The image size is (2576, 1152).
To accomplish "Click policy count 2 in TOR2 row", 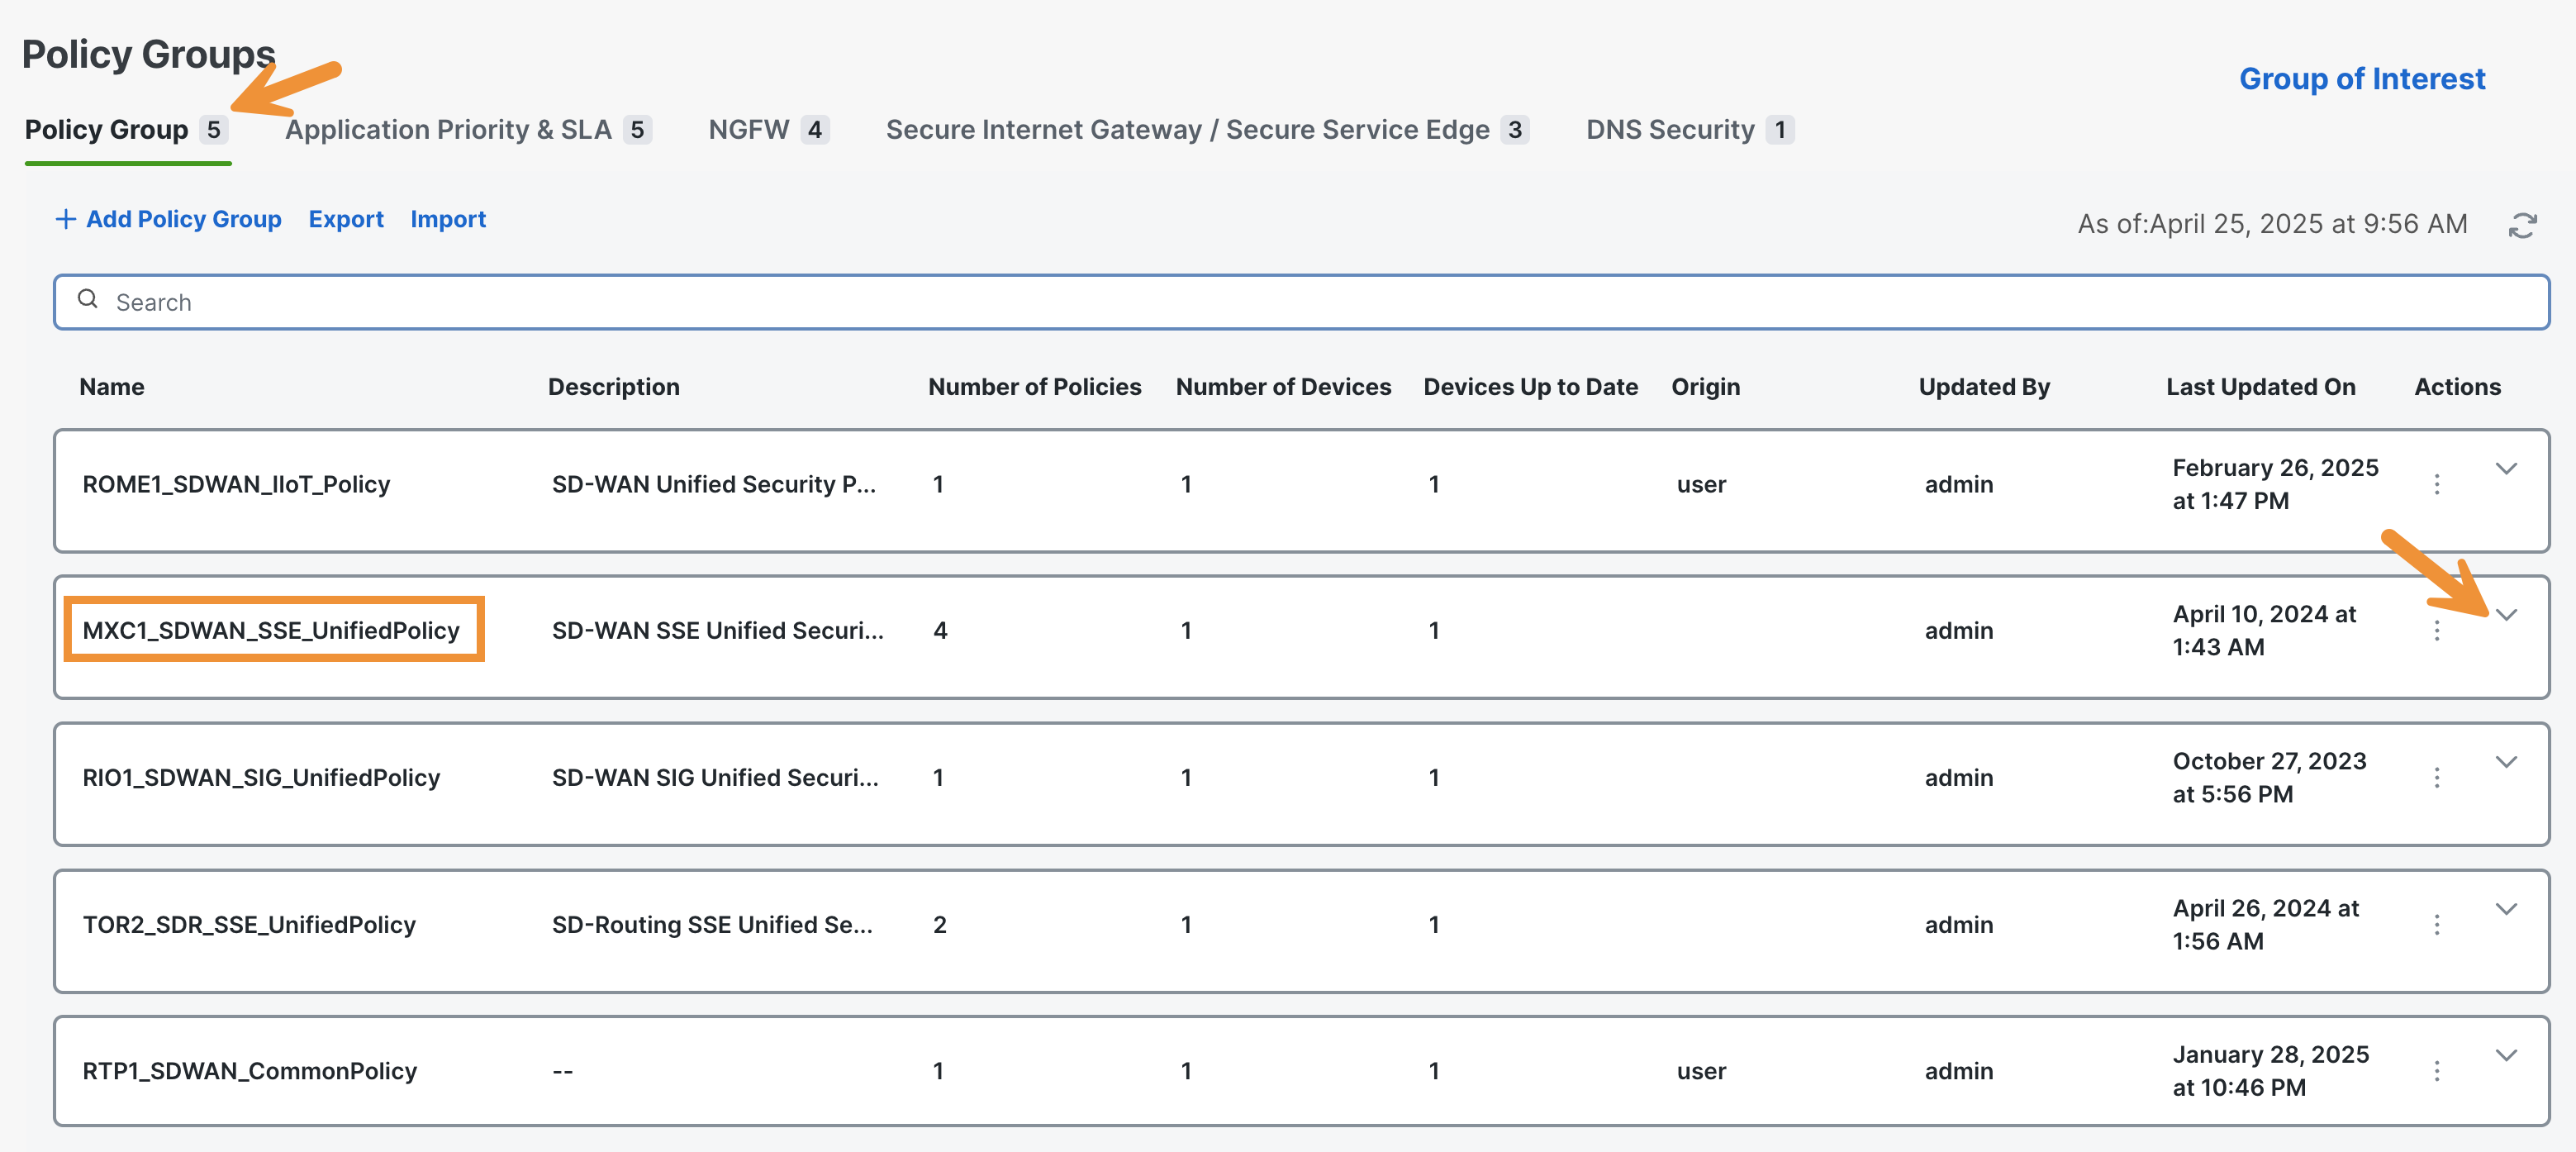I will pos(940,924).
